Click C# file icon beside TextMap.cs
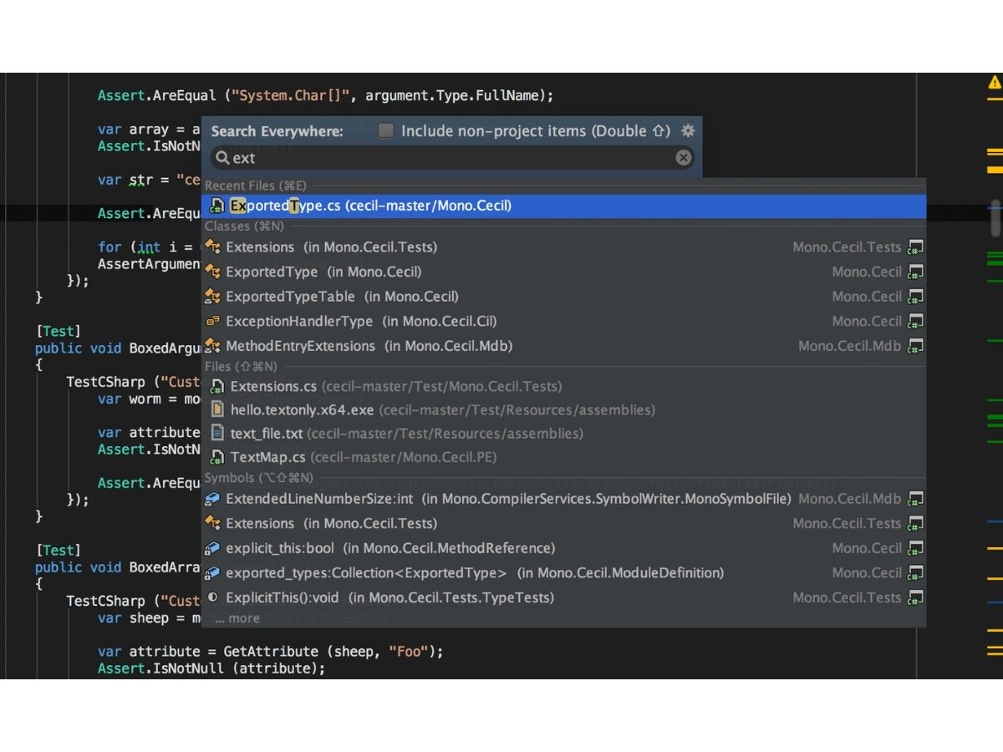The height and width of the screenshot is (752, 1003). click(216, 457)
